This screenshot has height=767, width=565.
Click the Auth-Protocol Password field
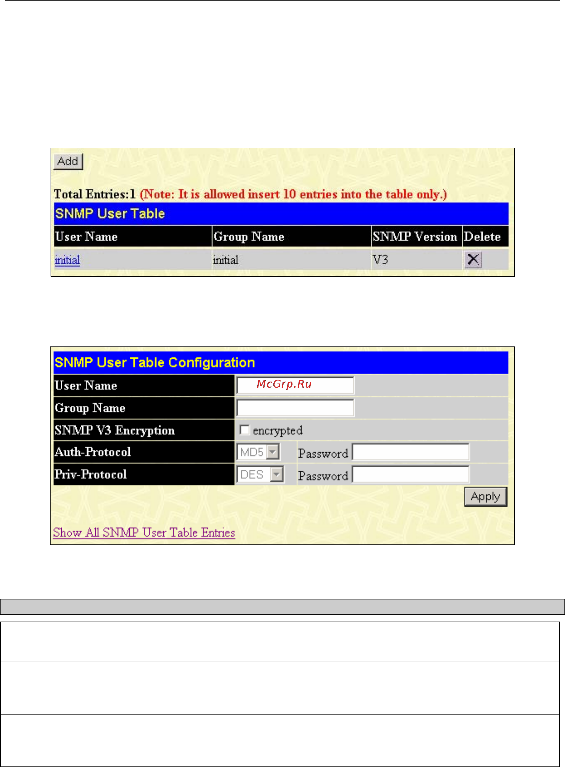(x=411, y=452)
